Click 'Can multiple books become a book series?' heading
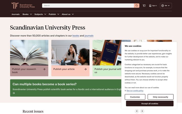The width and height of the screenshot is (182, 114). 44,84
